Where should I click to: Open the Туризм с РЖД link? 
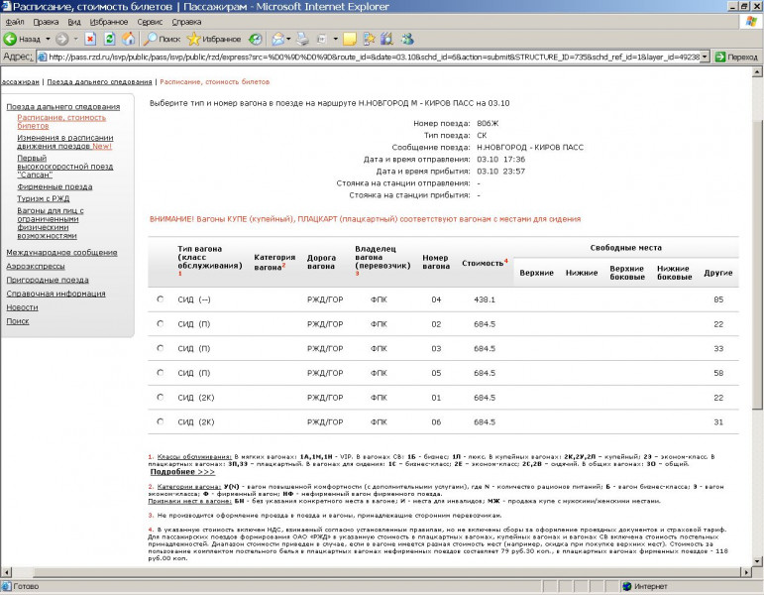pos(43,198)
